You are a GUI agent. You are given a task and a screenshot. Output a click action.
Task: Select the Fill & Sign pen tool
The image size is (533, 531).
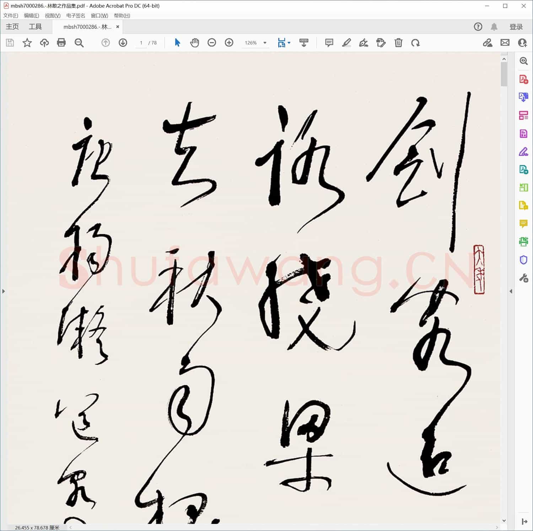[364, 43]
